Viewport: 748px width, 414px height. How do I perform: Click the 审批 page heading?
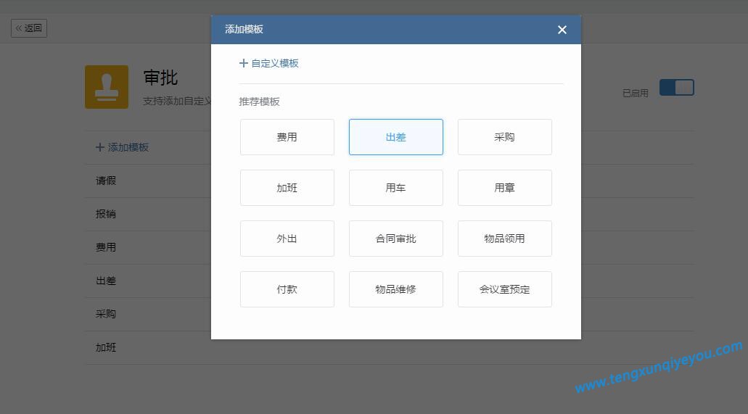[161, 78]
